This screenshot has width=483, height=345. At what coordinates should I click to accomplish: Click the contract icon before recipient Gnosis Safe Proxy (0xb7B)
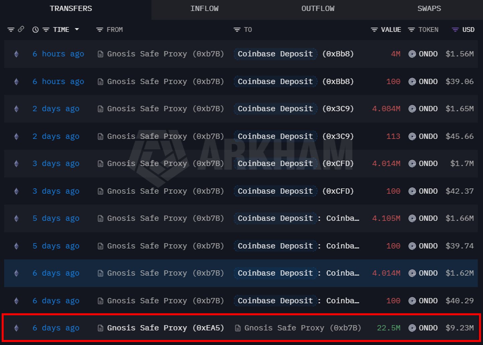[x=238, y=328]
